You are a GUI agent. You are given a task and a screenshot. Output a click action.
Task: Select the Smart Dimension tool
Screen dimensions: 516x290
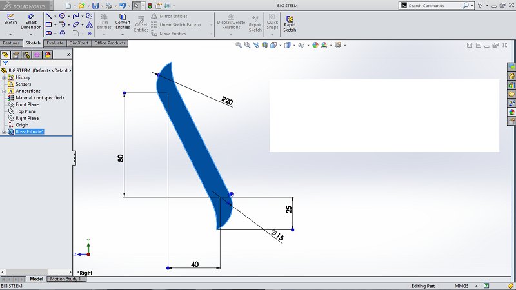(x=31, y=21)
